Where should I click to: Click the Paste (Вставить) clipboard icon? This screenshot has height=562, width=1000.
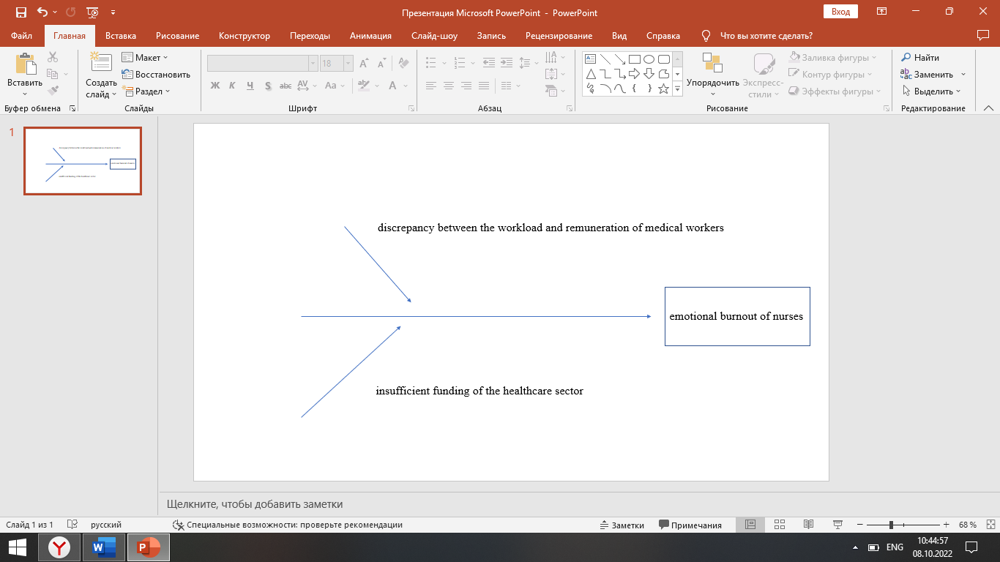(25, 66)
